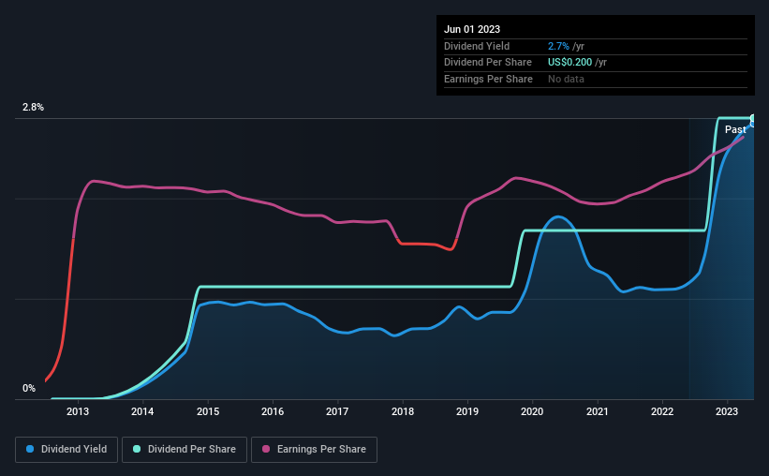
Task: Toggle the Earnings Per Share legend series
Action: [x=314, y=450]
